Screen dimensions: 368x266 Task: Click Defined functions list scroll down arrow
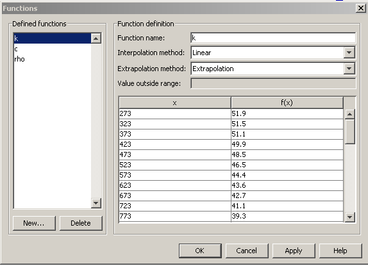pos(96,203)
